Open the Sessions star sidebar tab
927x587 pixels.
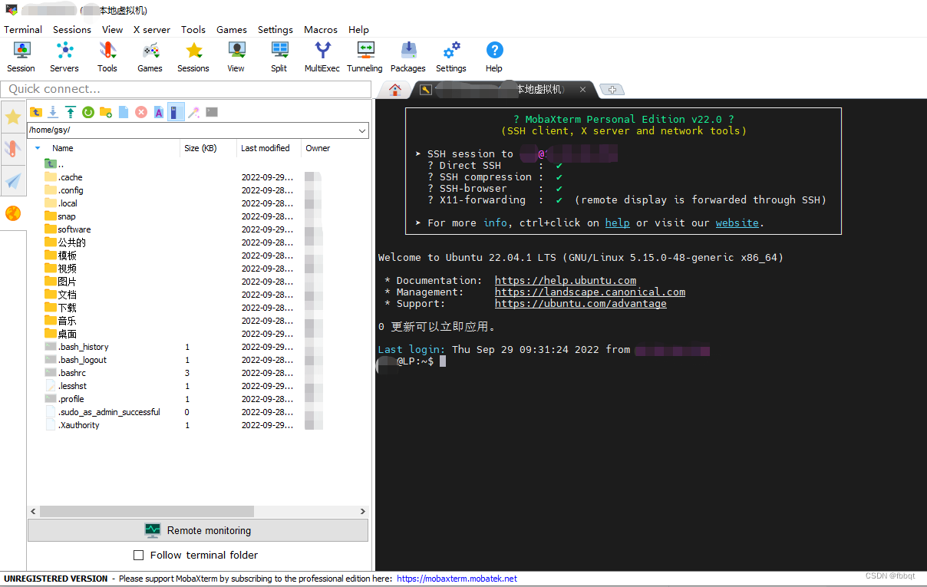pos(13,117)
